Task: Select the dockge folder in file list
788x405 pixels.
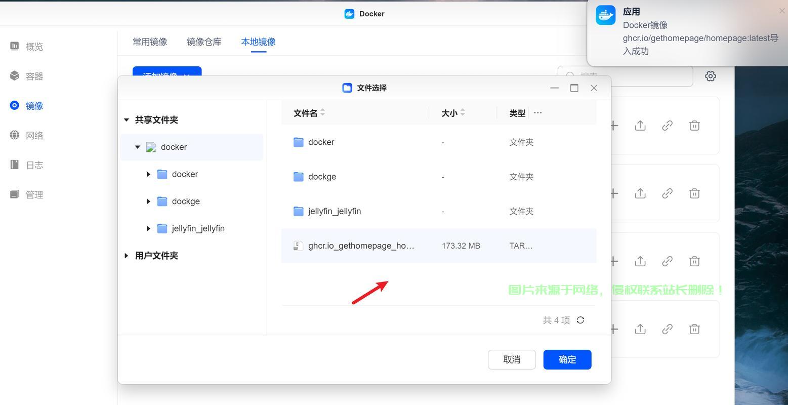Action: (x=439, y=177)
